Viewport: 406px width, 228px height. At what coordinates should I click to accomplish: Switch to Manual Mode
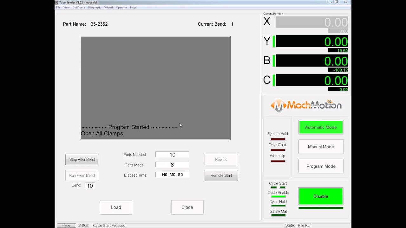321,147
